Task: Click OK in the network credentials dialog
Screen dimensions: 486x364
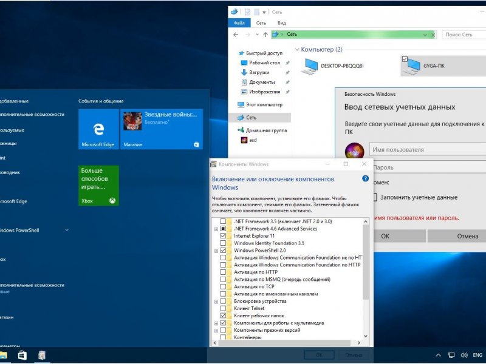Action: point(399,236)
